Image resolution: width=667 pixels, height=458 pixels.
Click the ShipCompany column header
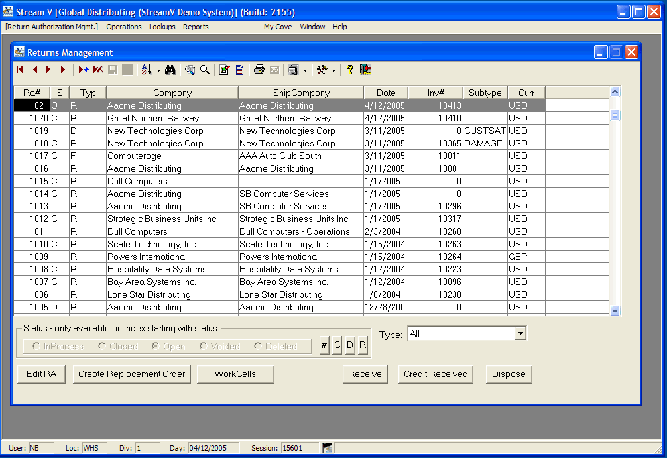pyautogui.click(x=301, y=93)
